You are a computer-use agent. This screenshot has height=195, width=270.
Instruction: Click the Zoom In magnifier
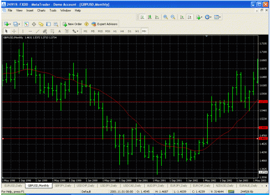(165, 17)
